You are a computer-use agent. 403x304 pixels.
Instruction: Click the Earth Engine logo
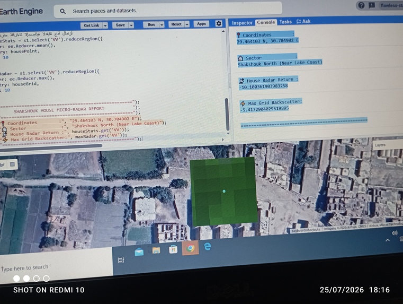point(21,11)
